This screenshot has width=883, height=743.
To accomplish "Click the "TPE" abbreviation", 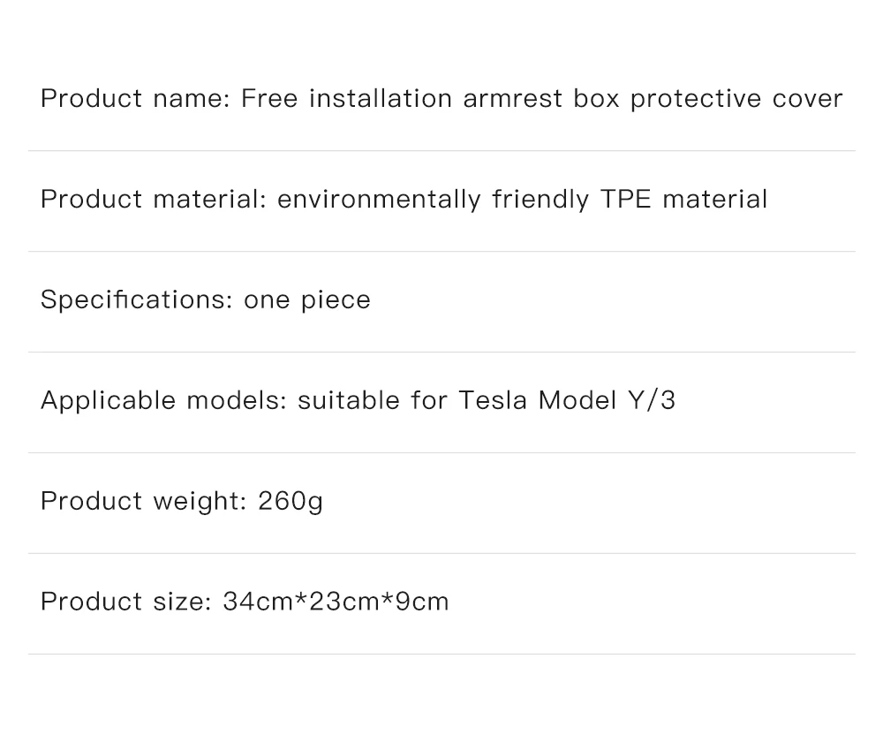I will pyautogui.click(x=625, y=199).
